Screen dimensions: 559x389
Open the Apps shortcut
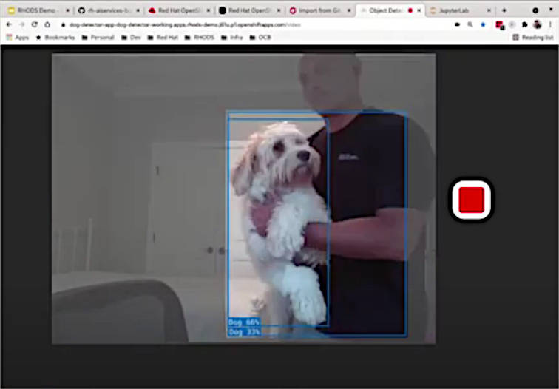click(x=18, y=38)
